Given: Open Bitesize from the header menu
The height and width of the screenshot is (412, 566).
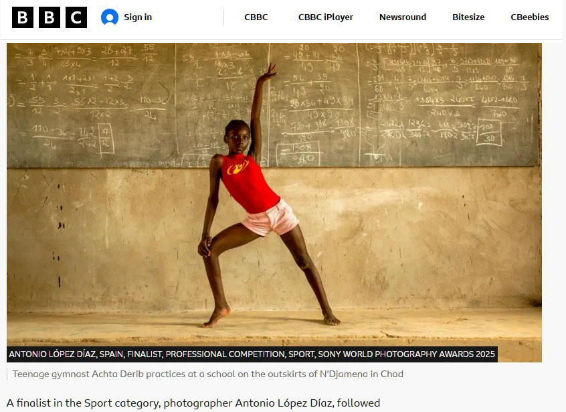Looking at the screenshot, I should click(468, 17).
